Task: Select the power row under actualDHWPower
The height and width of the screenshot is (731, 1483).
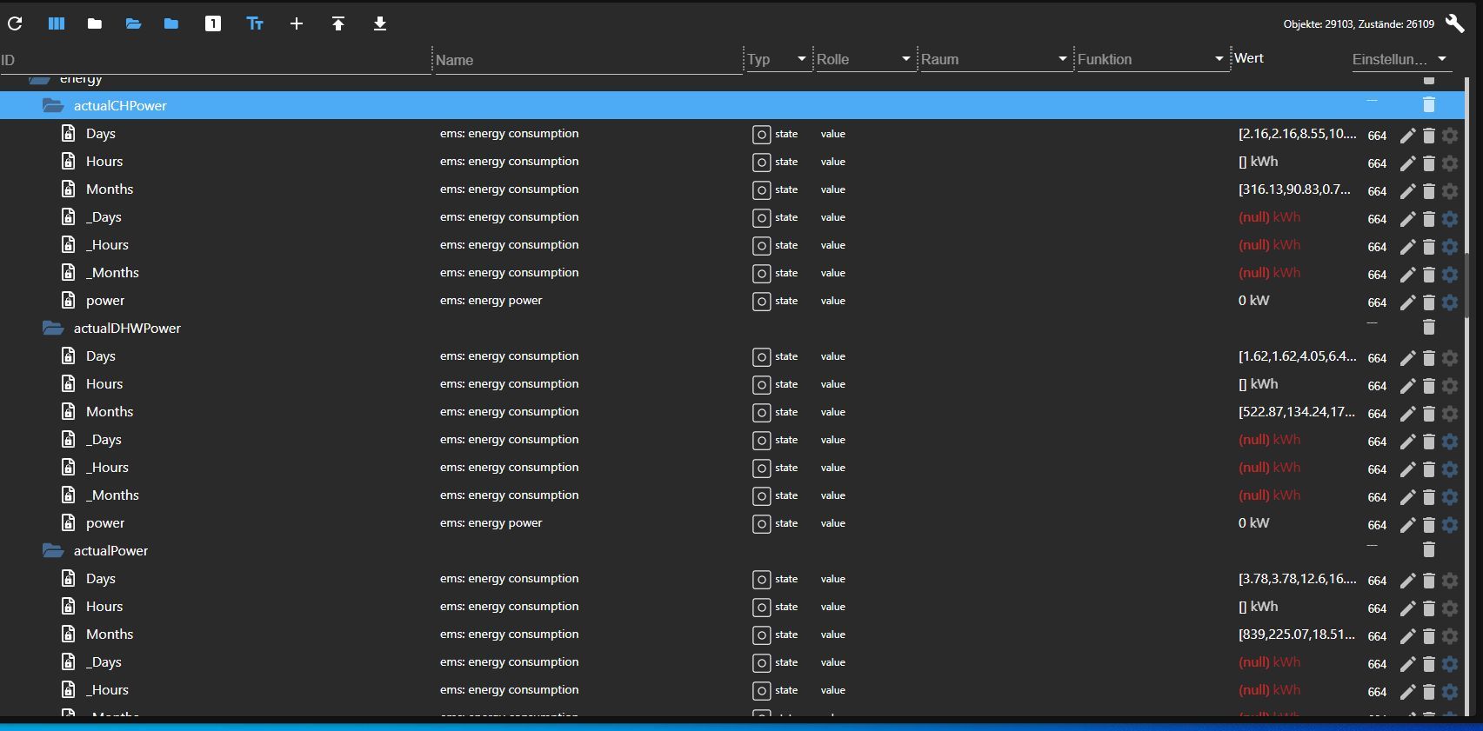Action: point(732,522)
